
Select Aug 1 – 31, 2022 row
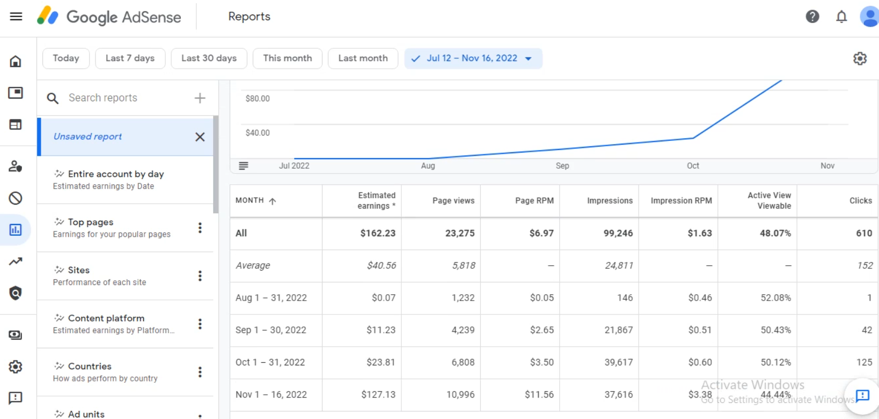pyautogui.click(x=554, y=298)
